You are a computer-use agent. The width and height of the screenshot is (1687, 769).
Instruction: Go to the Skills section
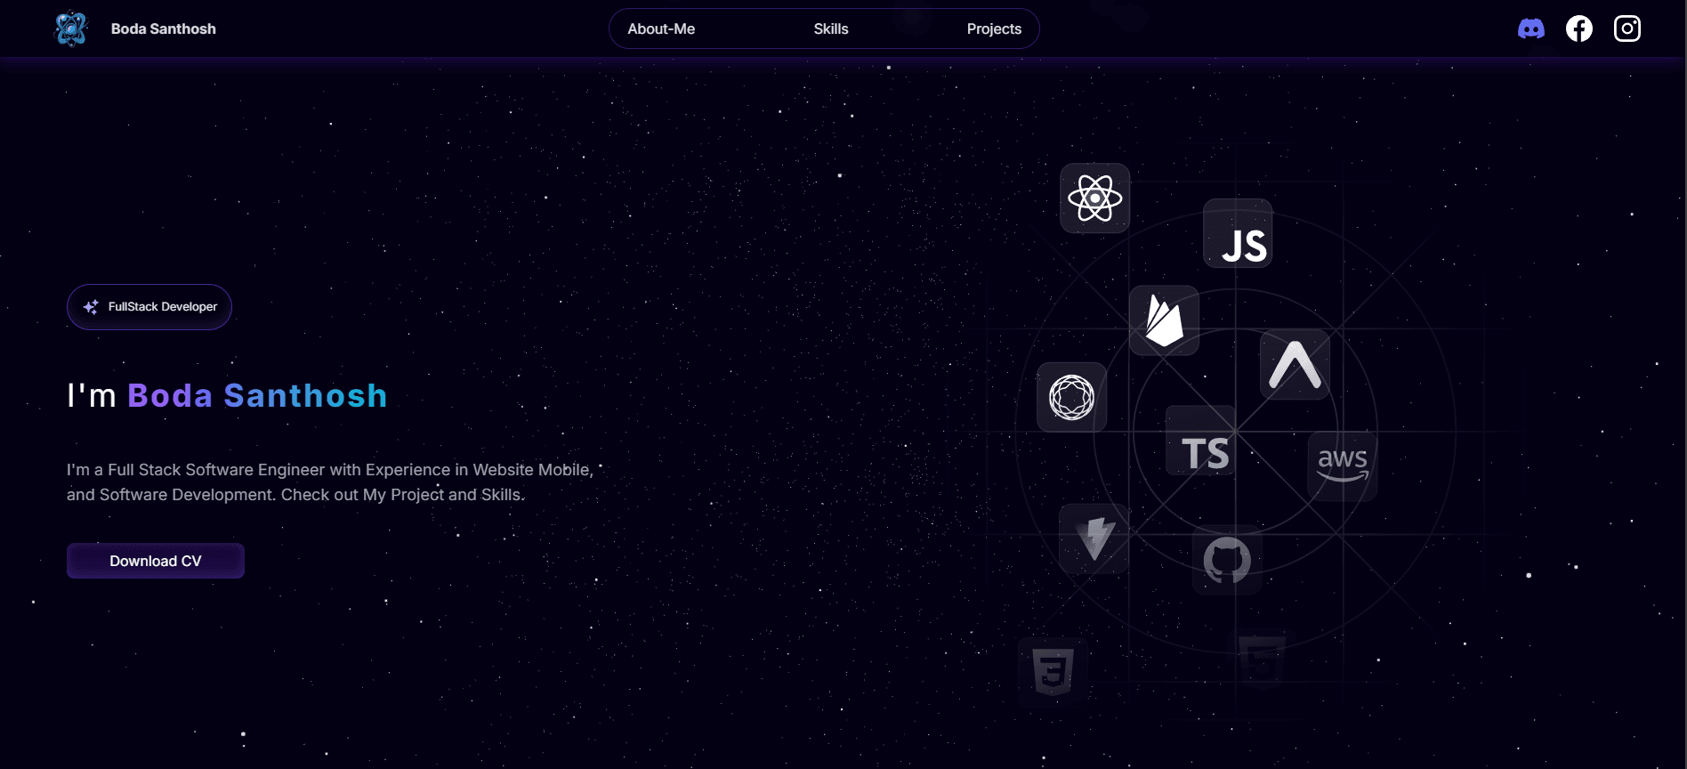831,28
